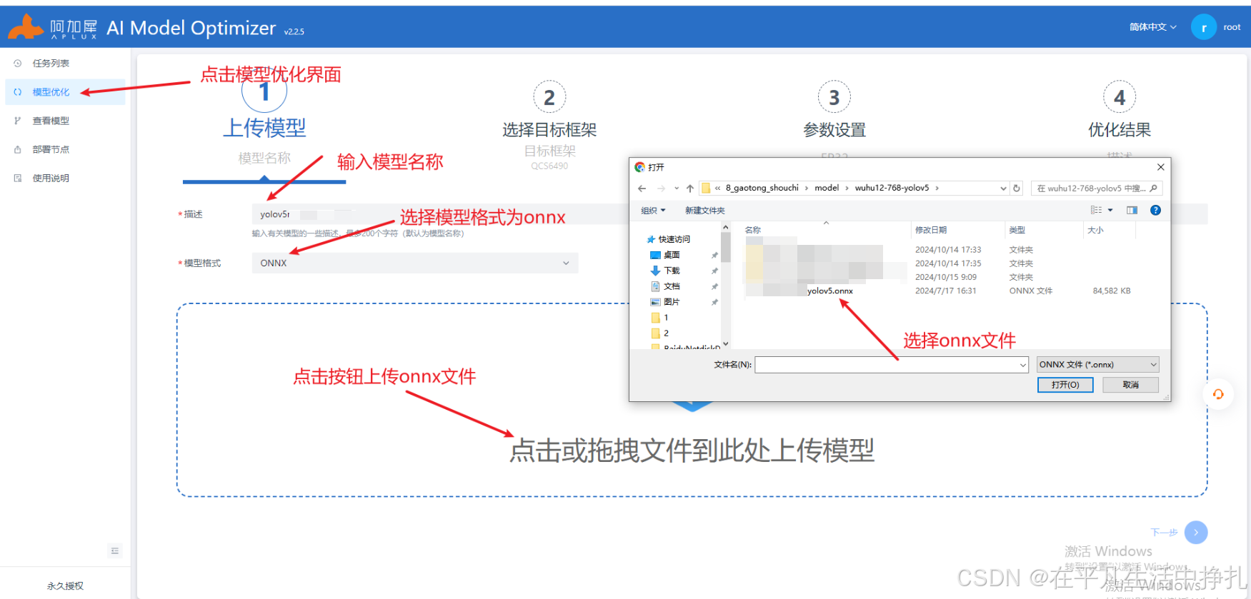1251x599 pixels.
Task: Click the 8_gaotong_shouchi breadcrumb
Action: pyautogui.click(x=762, y=188)
